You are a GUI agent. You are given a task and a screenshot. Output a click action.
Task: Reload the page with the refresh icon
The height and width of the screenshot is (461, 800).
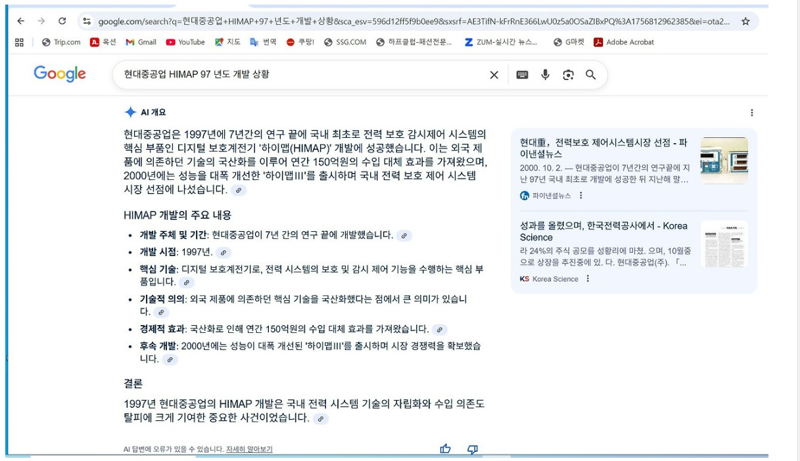pos(62,21)
